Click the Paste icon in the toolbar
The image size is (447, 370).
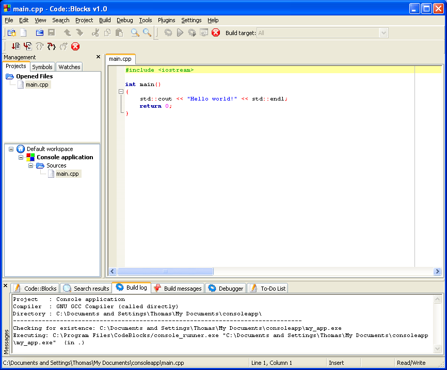[119, 32]
